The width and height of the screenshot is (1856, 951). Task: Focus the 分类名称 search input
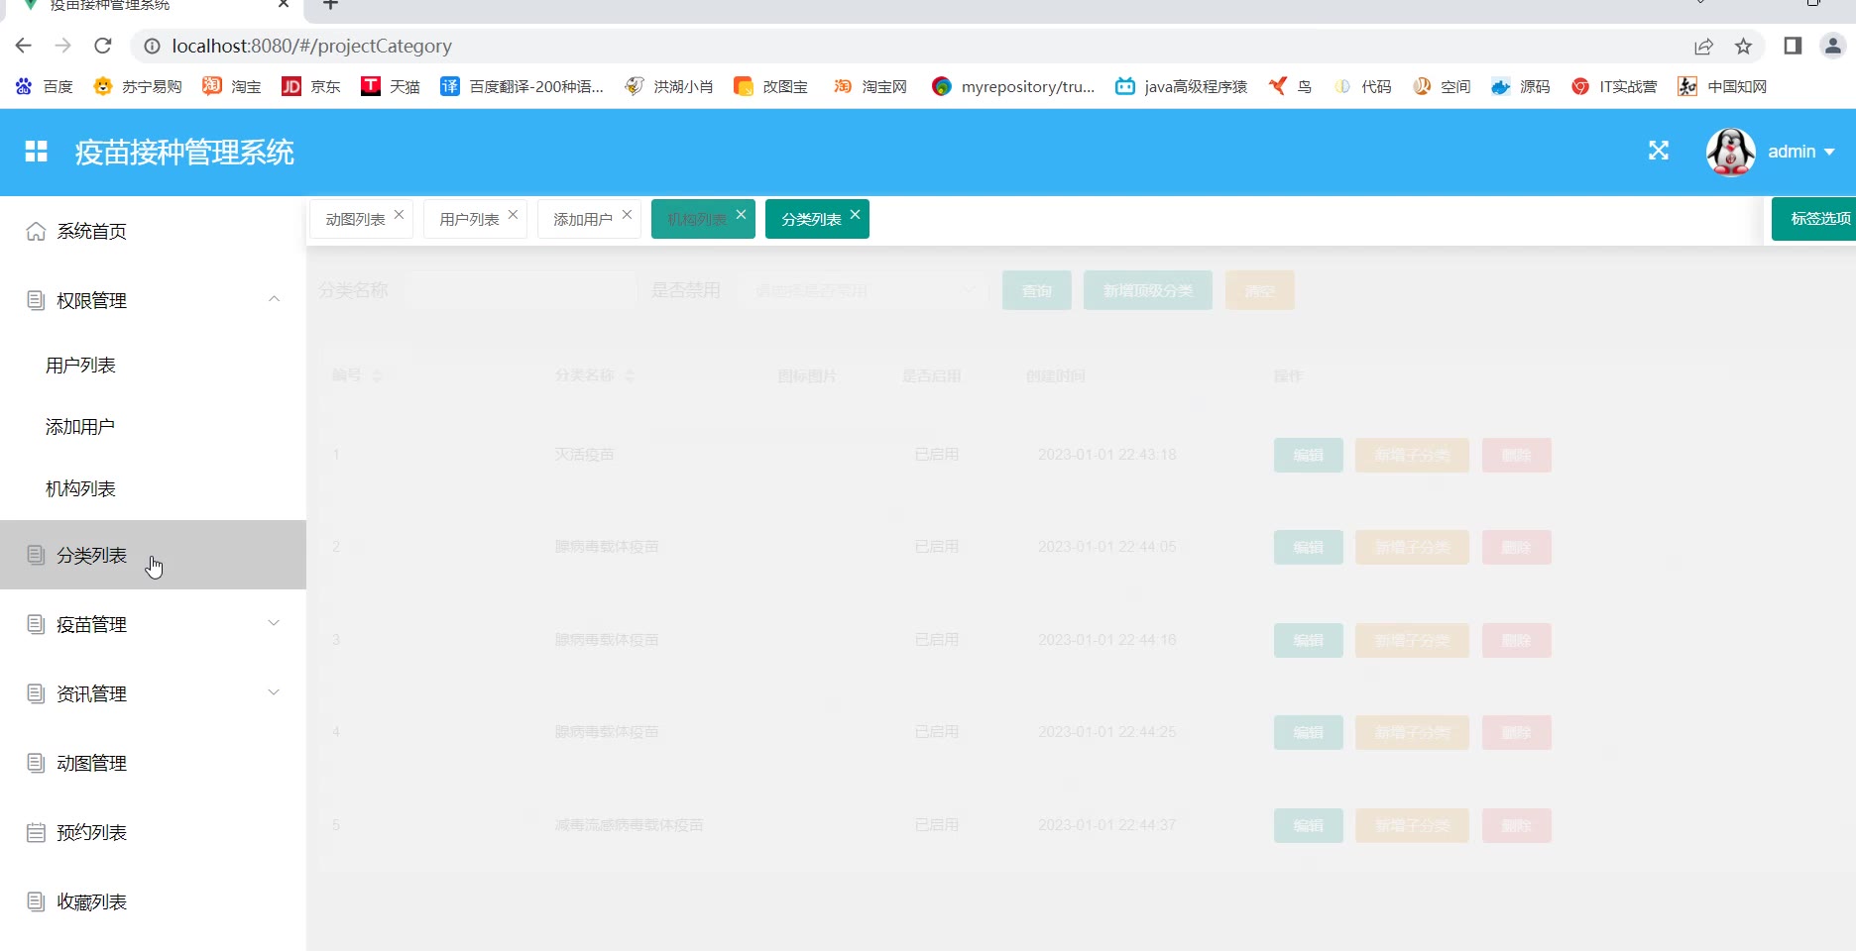[520, 290]
